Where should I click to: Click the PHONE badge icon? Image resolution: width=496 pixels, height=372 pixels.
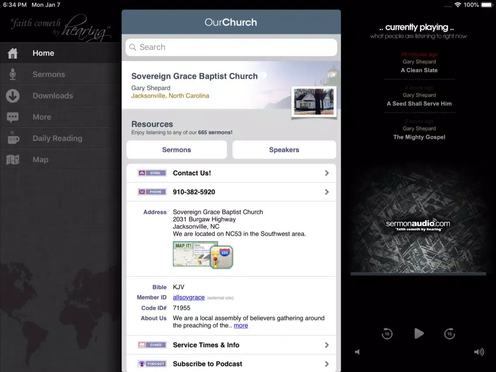point(152,192)
